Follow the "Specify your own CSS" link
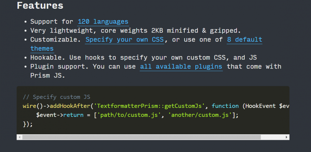Screen dimensions: 311x152 124,40
